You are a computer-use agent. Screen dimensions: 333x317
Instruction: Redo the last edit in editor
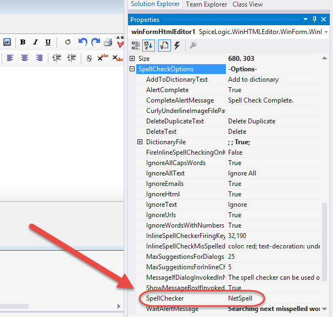click(96, 42)
